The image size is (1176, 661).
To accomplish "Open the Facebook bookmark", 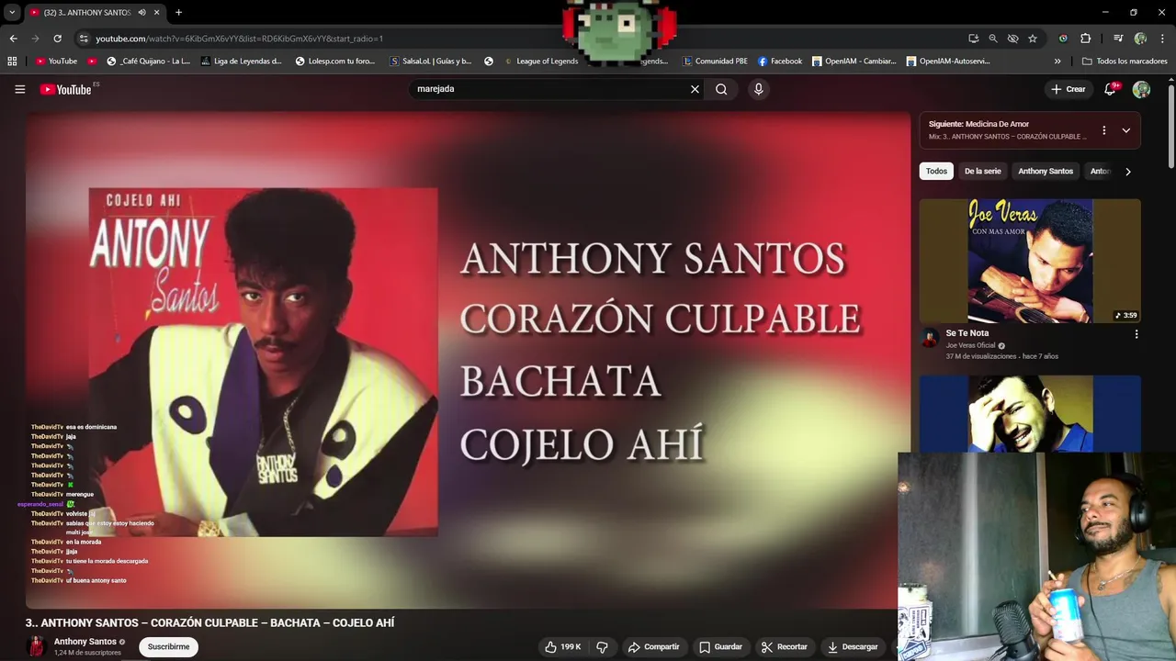I will (x=780, y=62).
